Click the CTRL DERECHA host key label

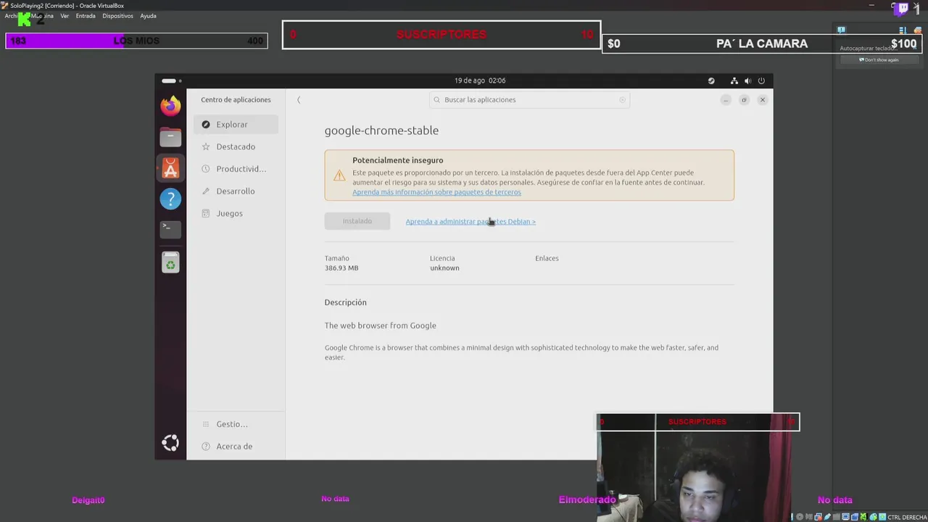pos(907,517)
